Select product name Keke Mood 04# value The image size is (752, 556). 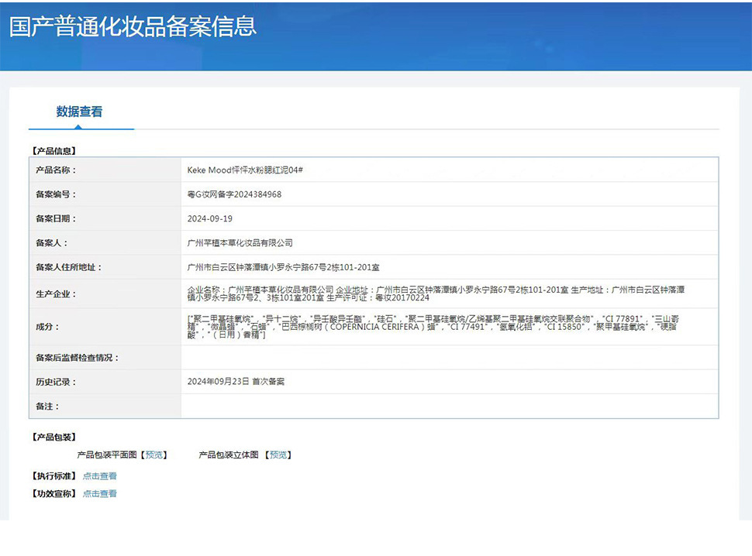pyautogui.click(x=245, y=170)
